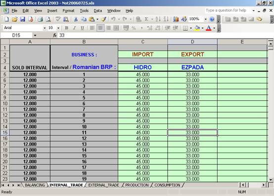
Task: Open the File menu
Action: click(14, 11)
